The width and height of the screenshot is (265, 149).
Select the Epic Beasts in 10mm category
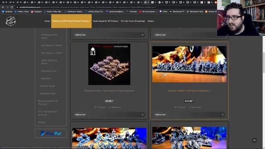[x=51, y=46]
